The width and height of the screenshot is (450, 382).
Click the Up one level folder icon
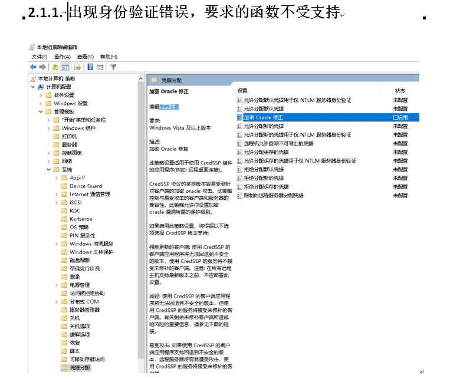coord(55,67)
